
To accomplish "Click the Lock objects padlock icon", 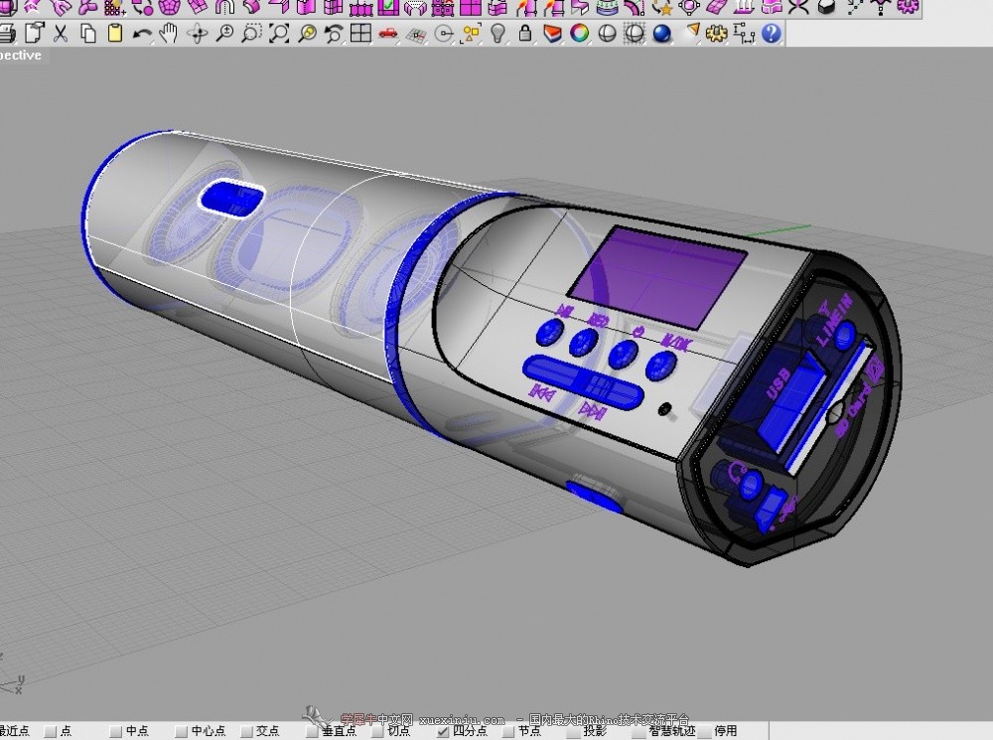I will coord(525,33).
